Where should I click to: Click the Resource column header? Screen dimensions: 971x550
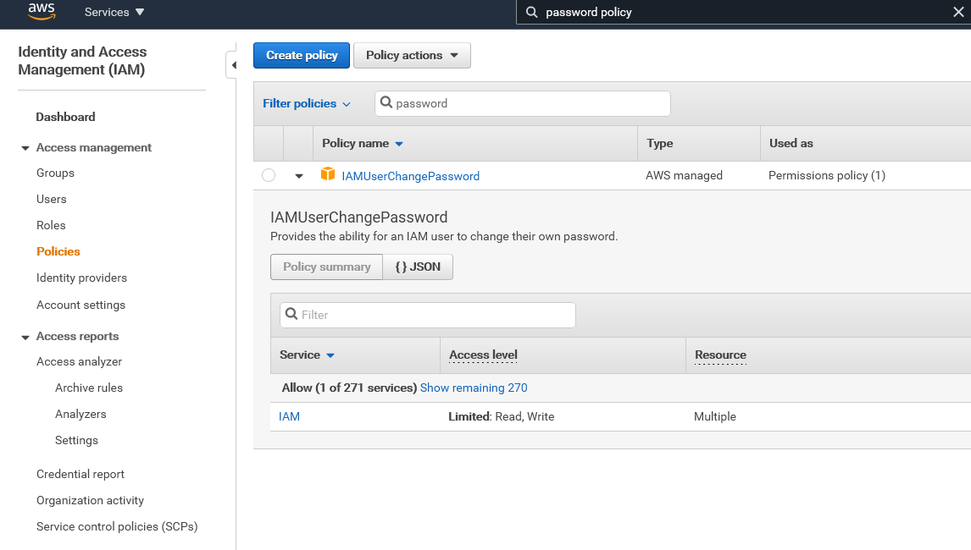[720, 355]
